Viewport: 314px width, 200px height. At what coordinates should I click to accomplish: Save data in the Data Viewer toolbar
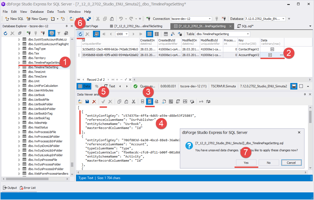pyautogui.click(x=87, y=101)
